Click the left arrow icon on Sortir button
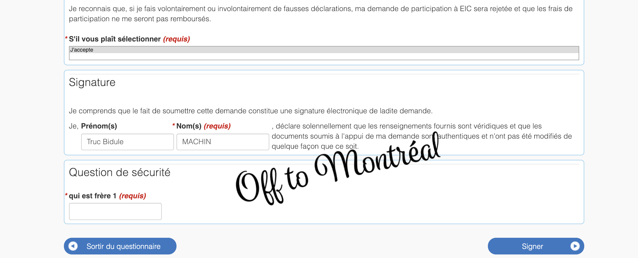This screenshot has height=258, width=638. (73, 246)
